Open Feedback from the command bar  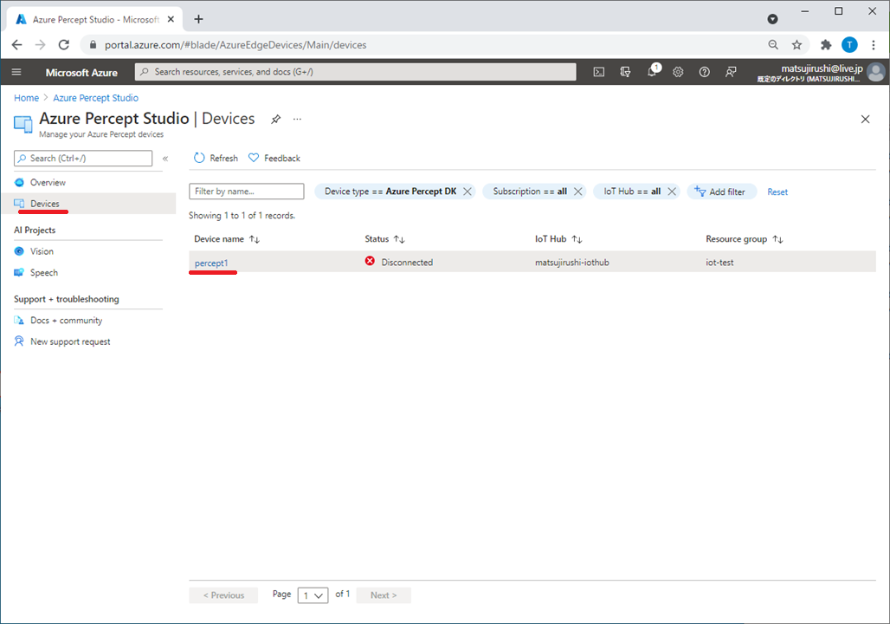[274, 158]
